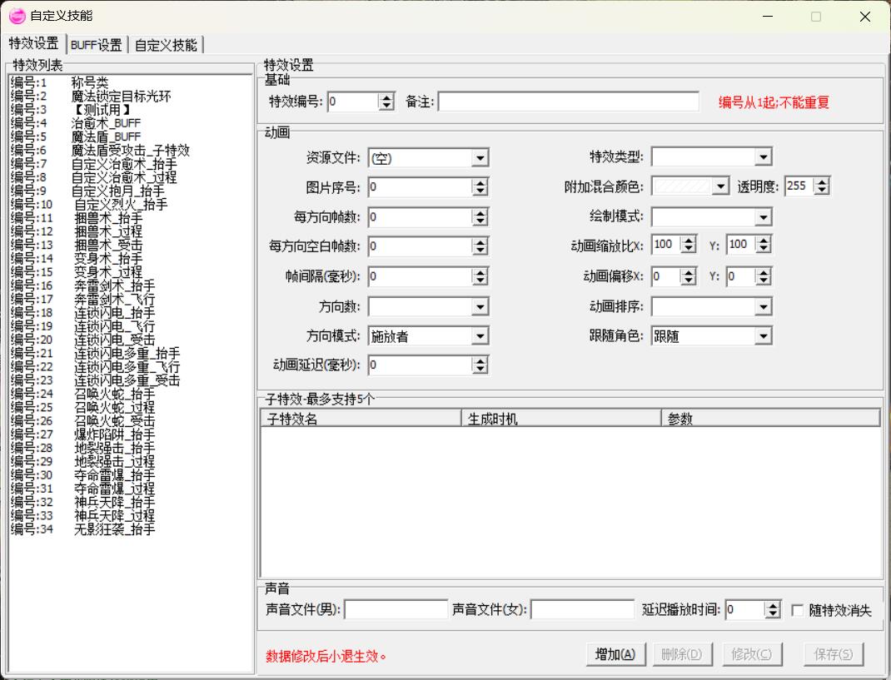This screenshot has width=891, height=680.
Task: Click the 声音文件(男) input box
Action: click(396, 610)
